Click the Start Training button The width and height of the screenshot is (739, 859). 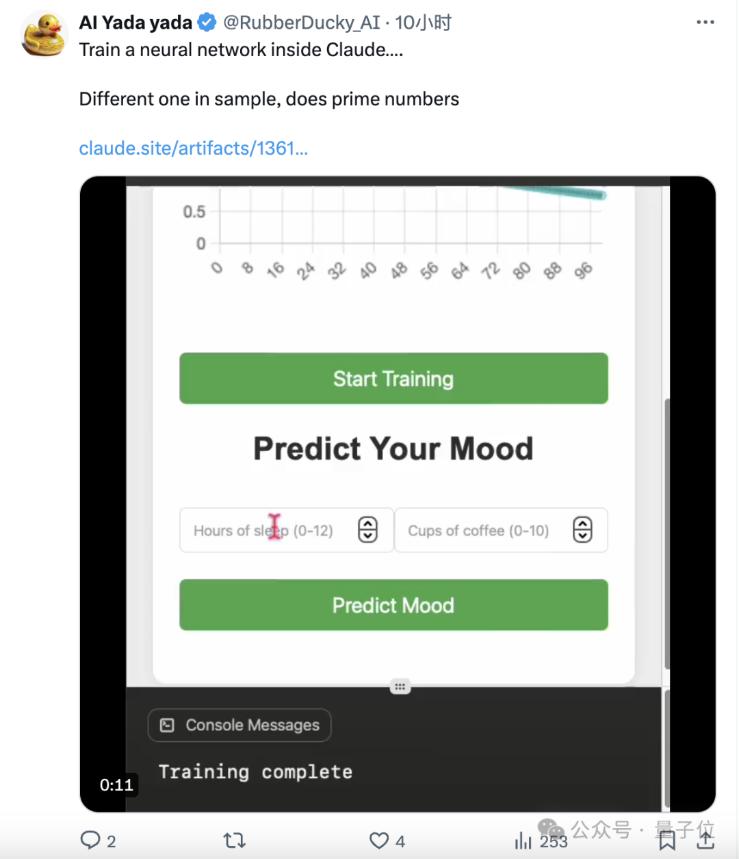pos(393,379)
